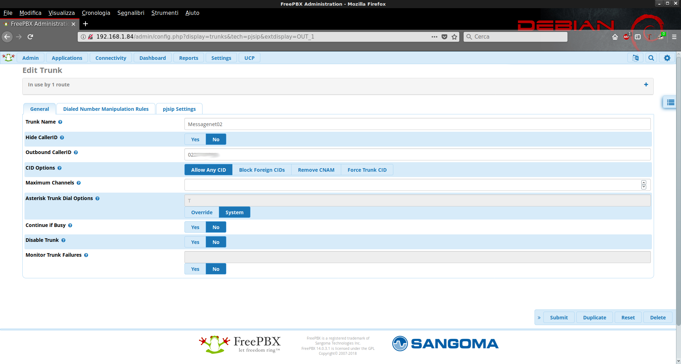This screenshot has width=681, height=364.
Task: Click the help icon beside CID Options
Action: [60, 168]
